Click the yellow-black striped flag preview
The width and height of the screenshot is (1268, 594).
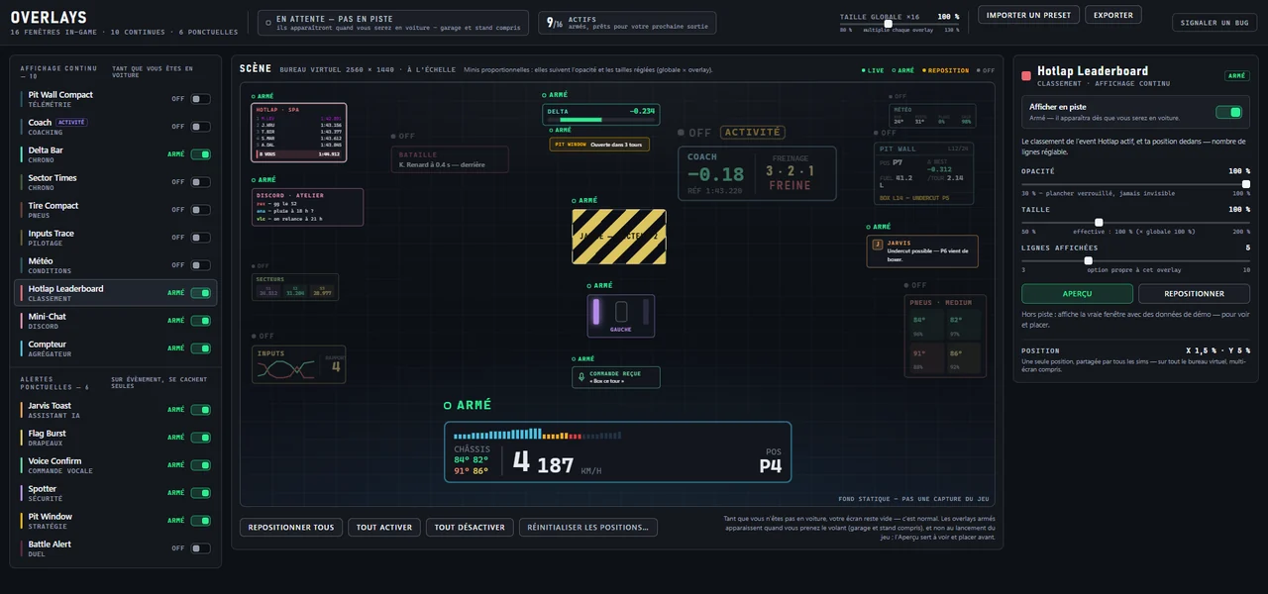coord(619,237)
